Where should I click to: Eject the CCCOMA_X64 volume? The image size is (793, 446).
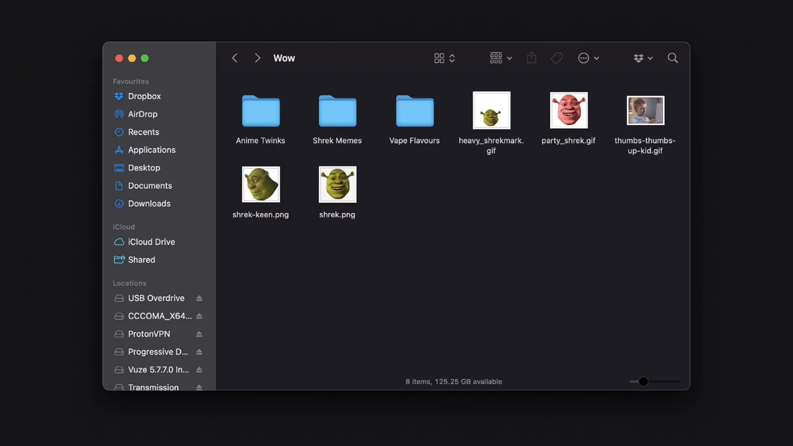pos(199,316)
